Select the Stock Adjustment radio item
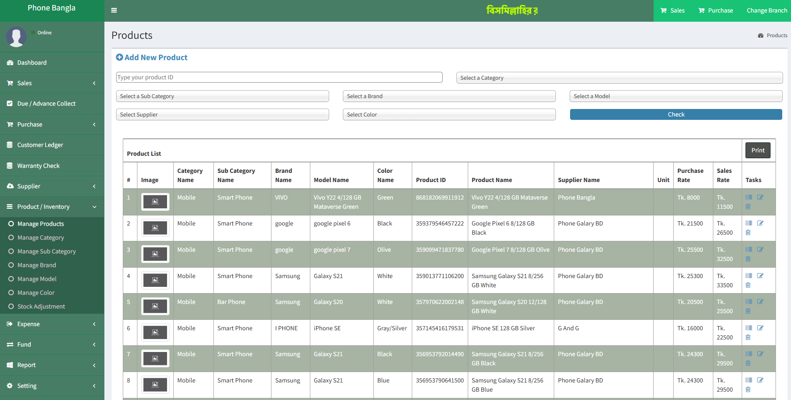This screenshot has height=400, width=791. (11, 306)
